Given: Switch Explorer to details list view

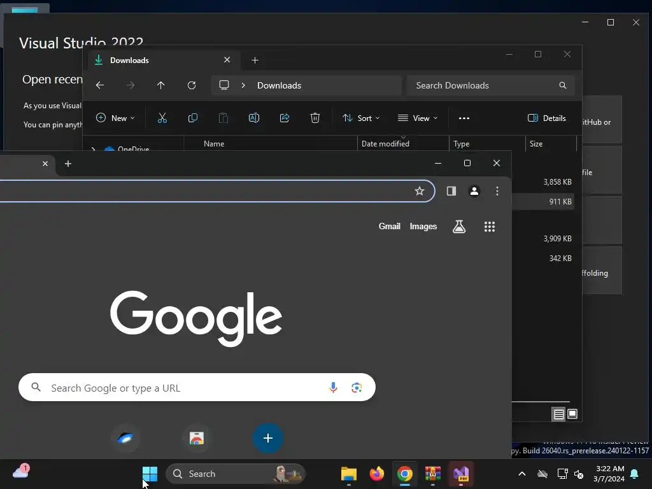Looking at the screenshot, I should pyautogui.click(x=558, y=414).
